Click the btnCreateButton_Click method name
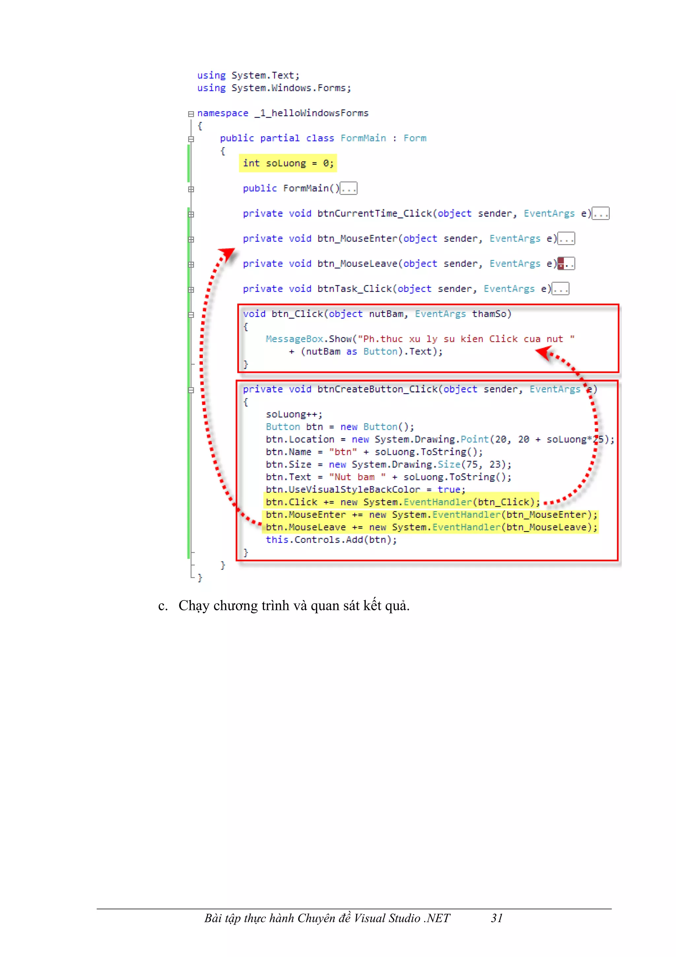 (378, 389)
